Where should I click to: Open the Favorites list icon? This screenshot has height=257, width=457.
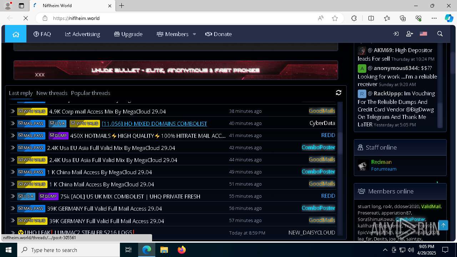[387, 18]
